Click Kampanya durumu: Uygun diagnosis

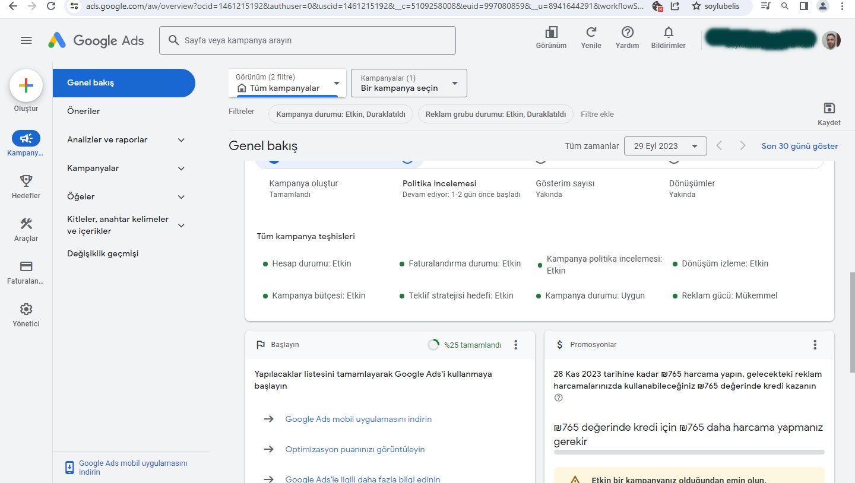[x=590, y=295]
